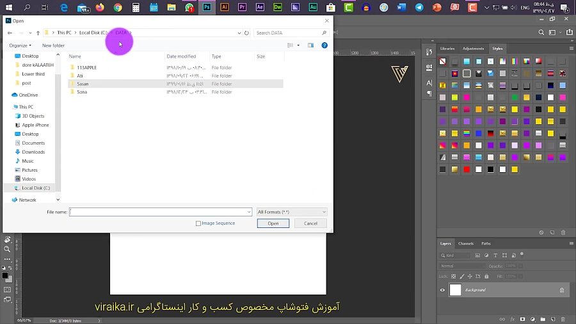Toggle lock all padlock icon
The image size is (576, 324).
[x=486, y=276]
